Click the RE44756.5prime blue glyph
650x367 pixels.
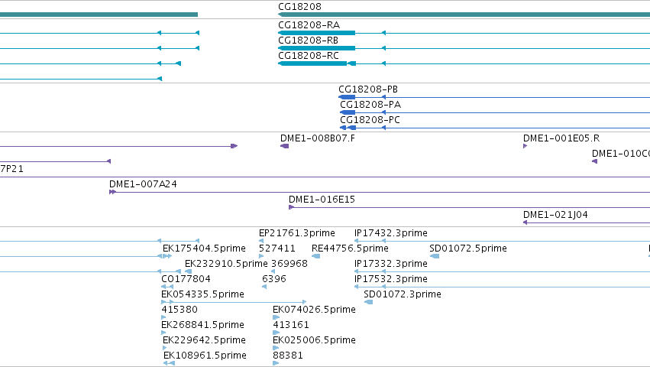click(x=316, y=256)
